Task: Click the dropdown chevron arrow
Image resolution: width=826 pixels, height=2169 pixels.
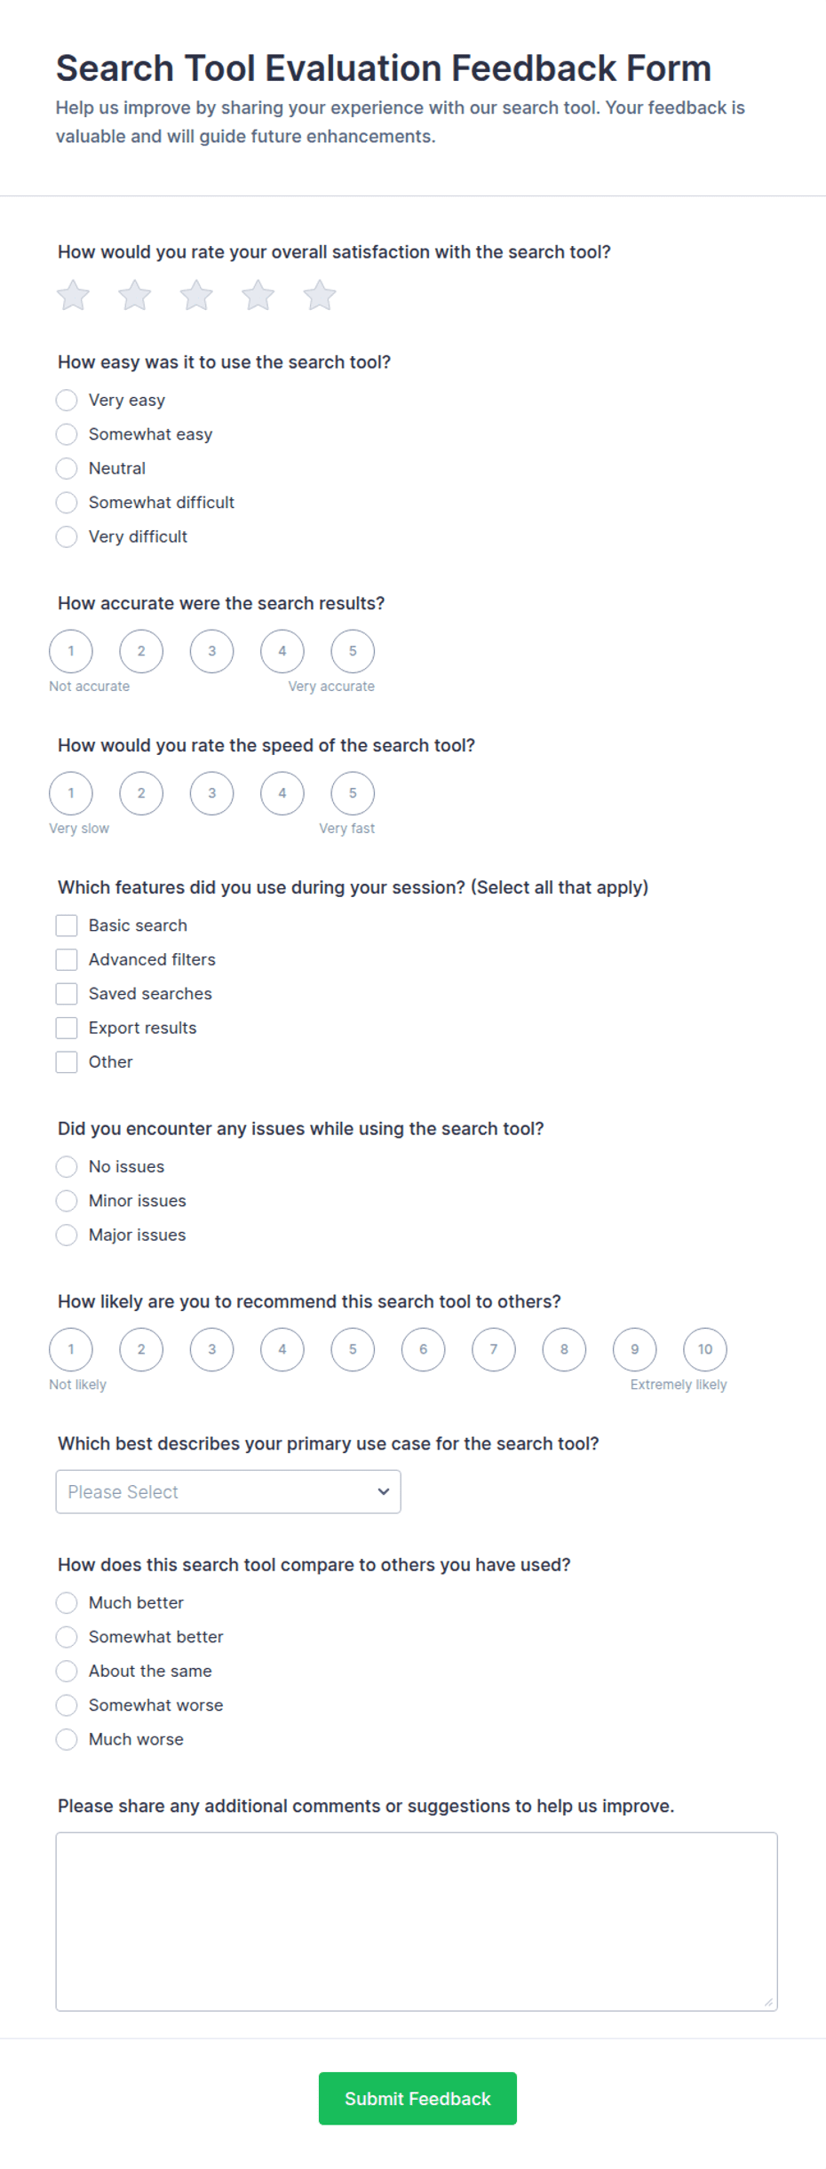Action: point(384,1491)
